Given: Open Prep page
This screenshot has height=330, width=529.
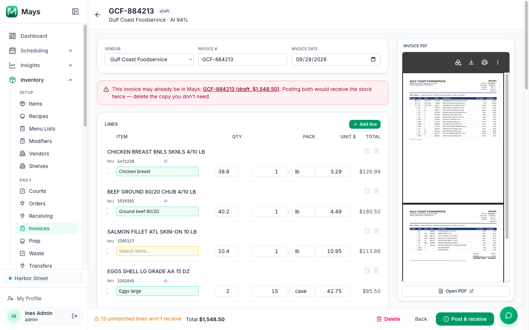Looking at the screenshot, I should (x=46, y=241).
